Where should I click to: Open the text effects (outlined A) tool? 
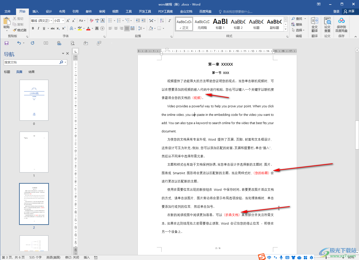(x=71, y=28)
